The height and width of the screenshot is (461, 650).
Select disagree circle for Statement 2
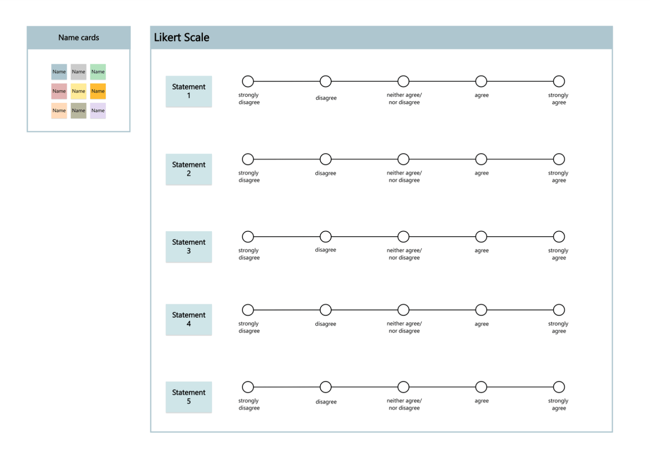tap(325, 159)
